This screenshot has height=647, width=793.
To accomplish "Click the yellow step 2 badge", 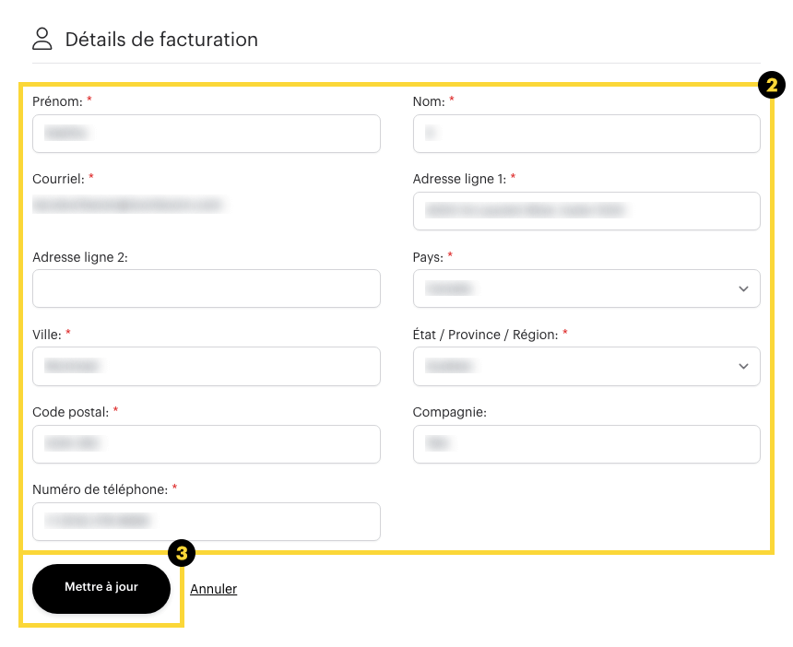I will click(771, 86).
